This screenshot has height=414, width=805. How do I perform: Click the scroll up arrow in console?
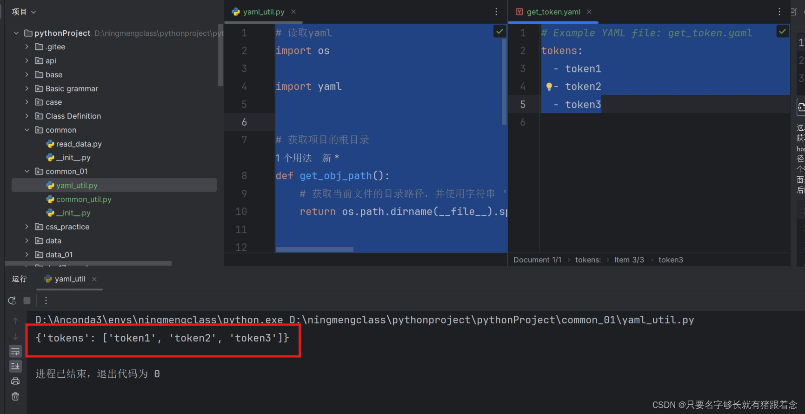click(x=15, y=321)
